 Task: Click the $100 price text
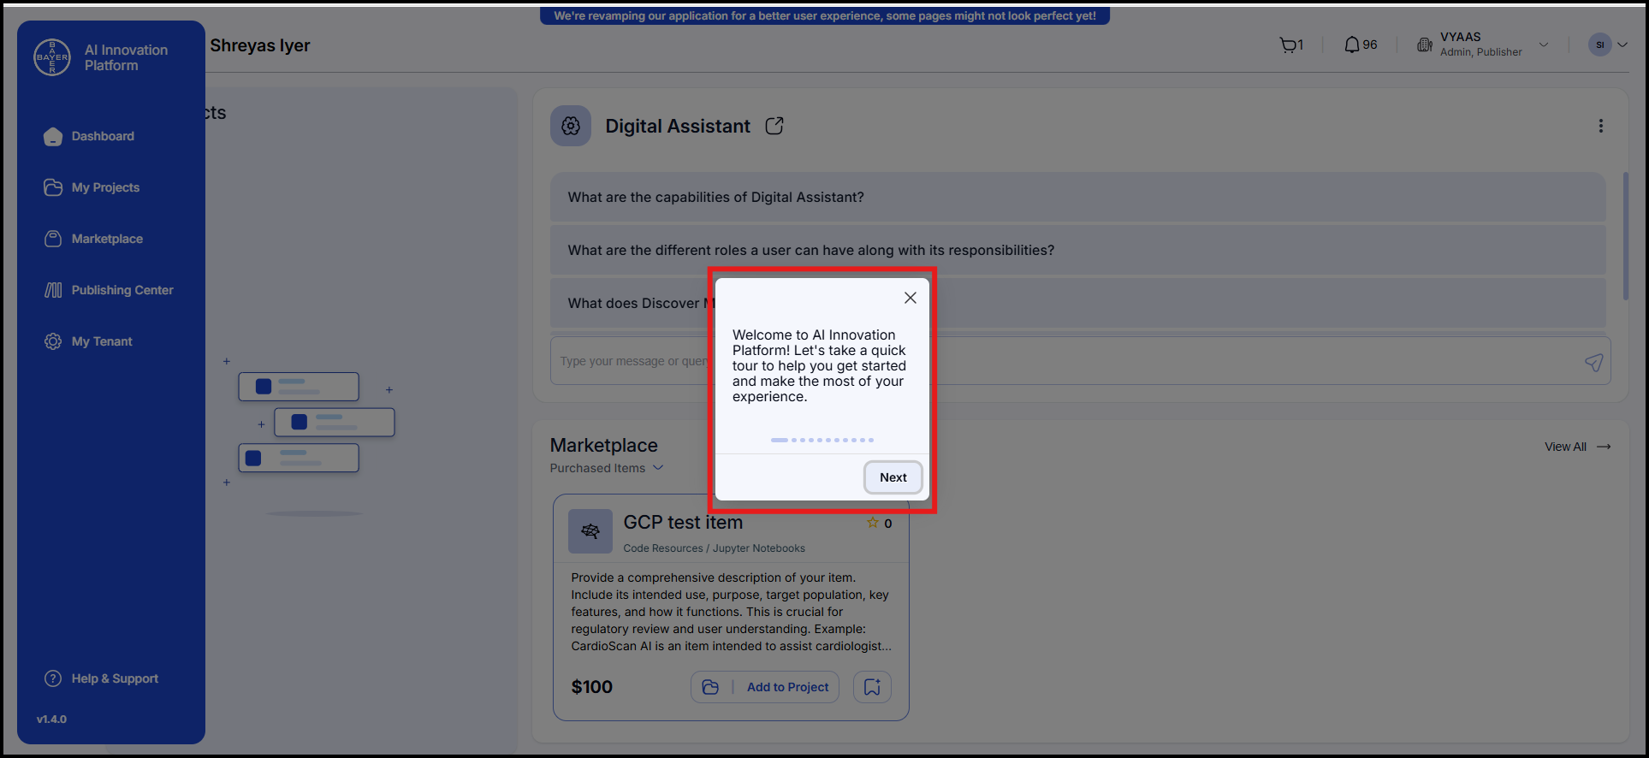click(x=592, y=687)
